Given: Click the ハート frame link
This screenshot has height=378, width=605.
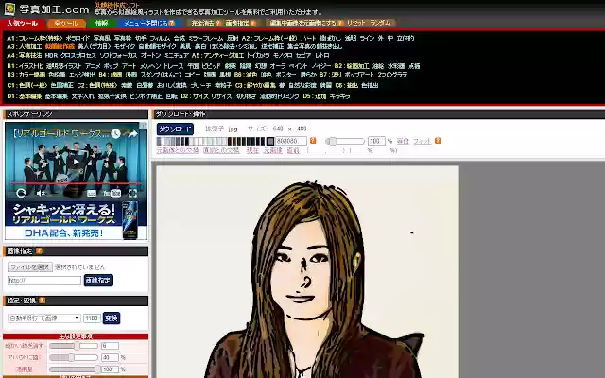Looking at the screenshot, I should pos(308,38).
